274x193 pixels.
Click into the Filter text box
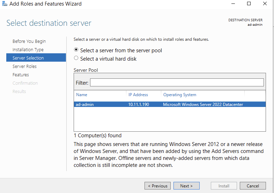click(177, 83)
